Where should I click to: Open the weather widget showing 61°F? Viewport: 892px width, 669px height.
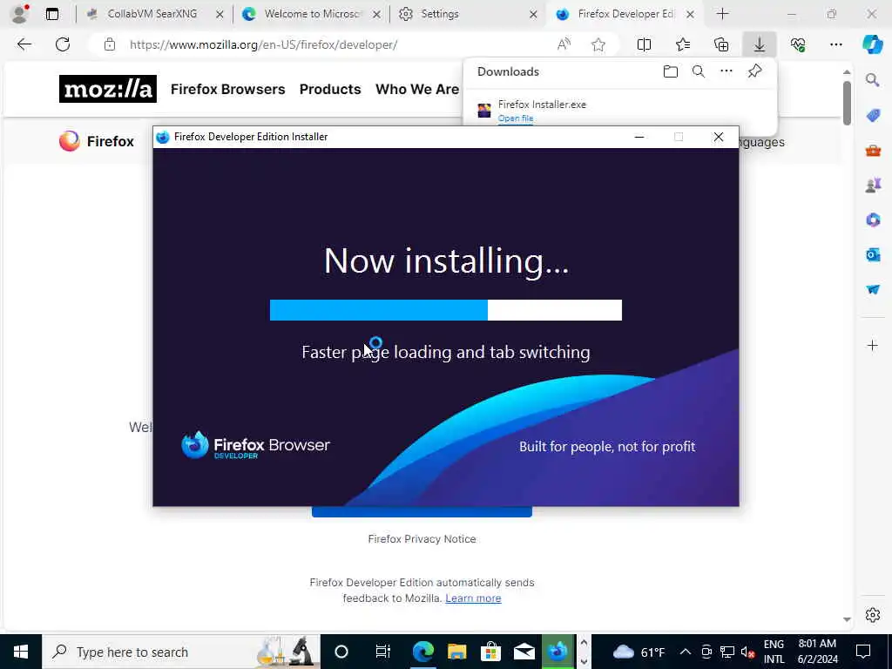(639, 652)
